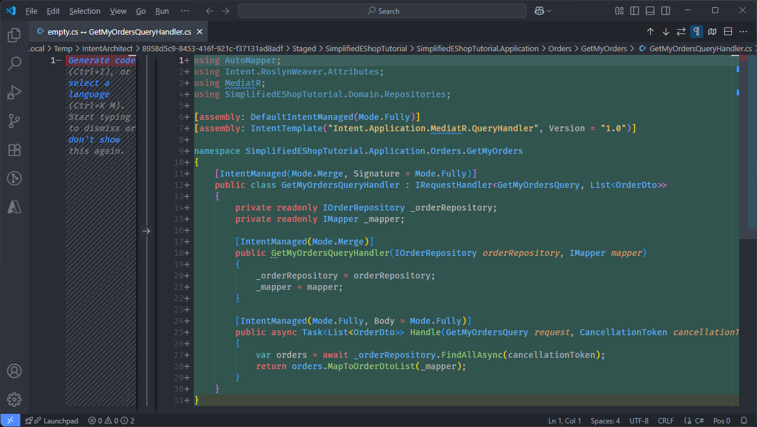Go to next change arrow
Screen dimensions: 757x427
tap(666, 32)
